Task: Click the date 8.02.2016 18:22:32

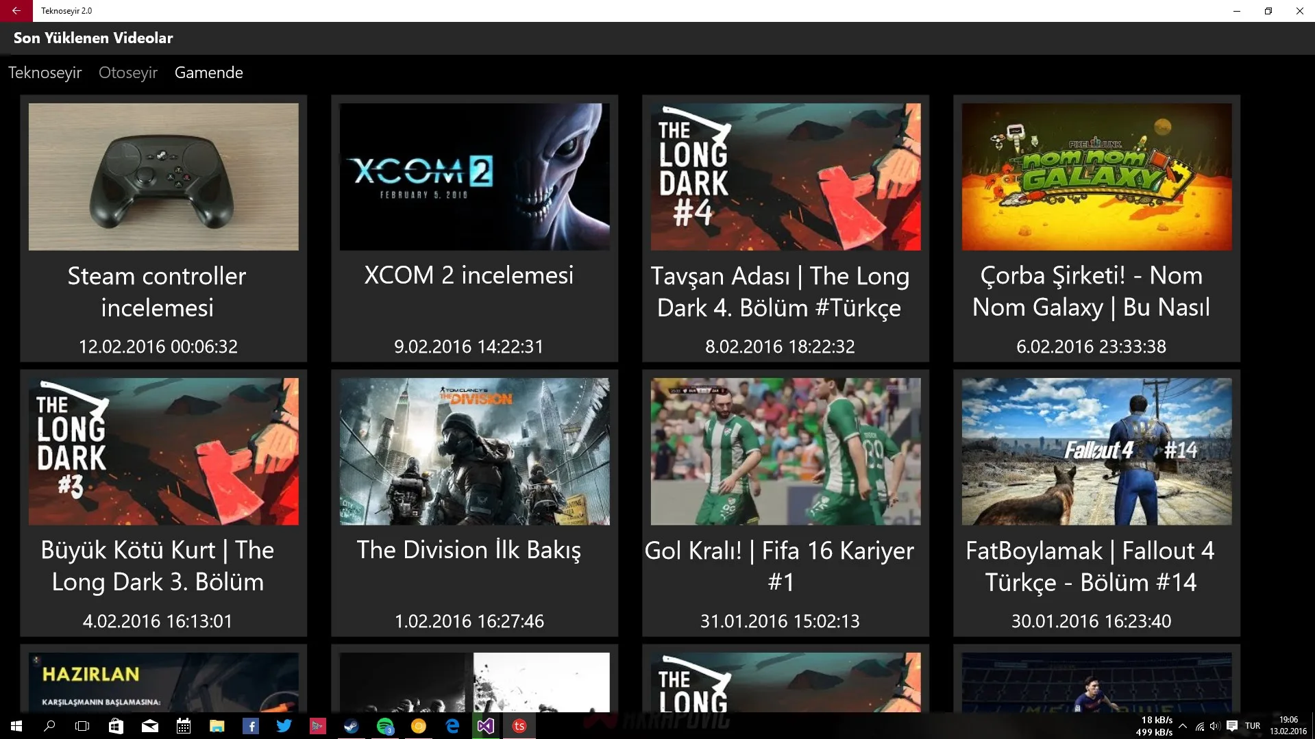Action: 780,347
